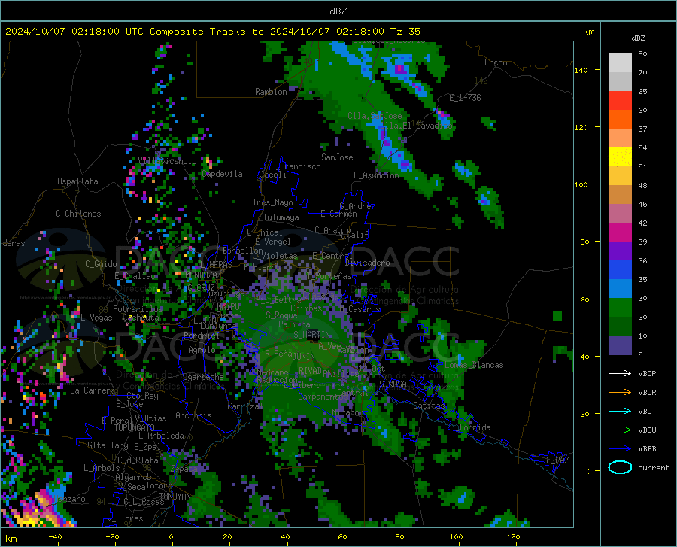Click 100 on the right km axis
Viewport: 677px width, 547px height.
(581, 185)
